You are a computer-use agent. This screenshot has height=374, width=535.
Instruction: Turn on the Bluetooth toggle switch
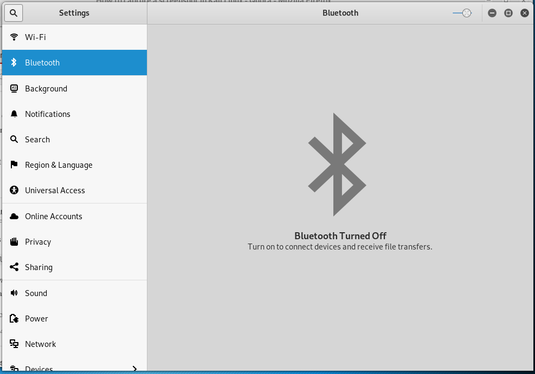462,13
